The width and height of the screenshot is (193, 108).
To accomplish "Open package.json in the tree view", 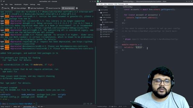I will (106, 34).
